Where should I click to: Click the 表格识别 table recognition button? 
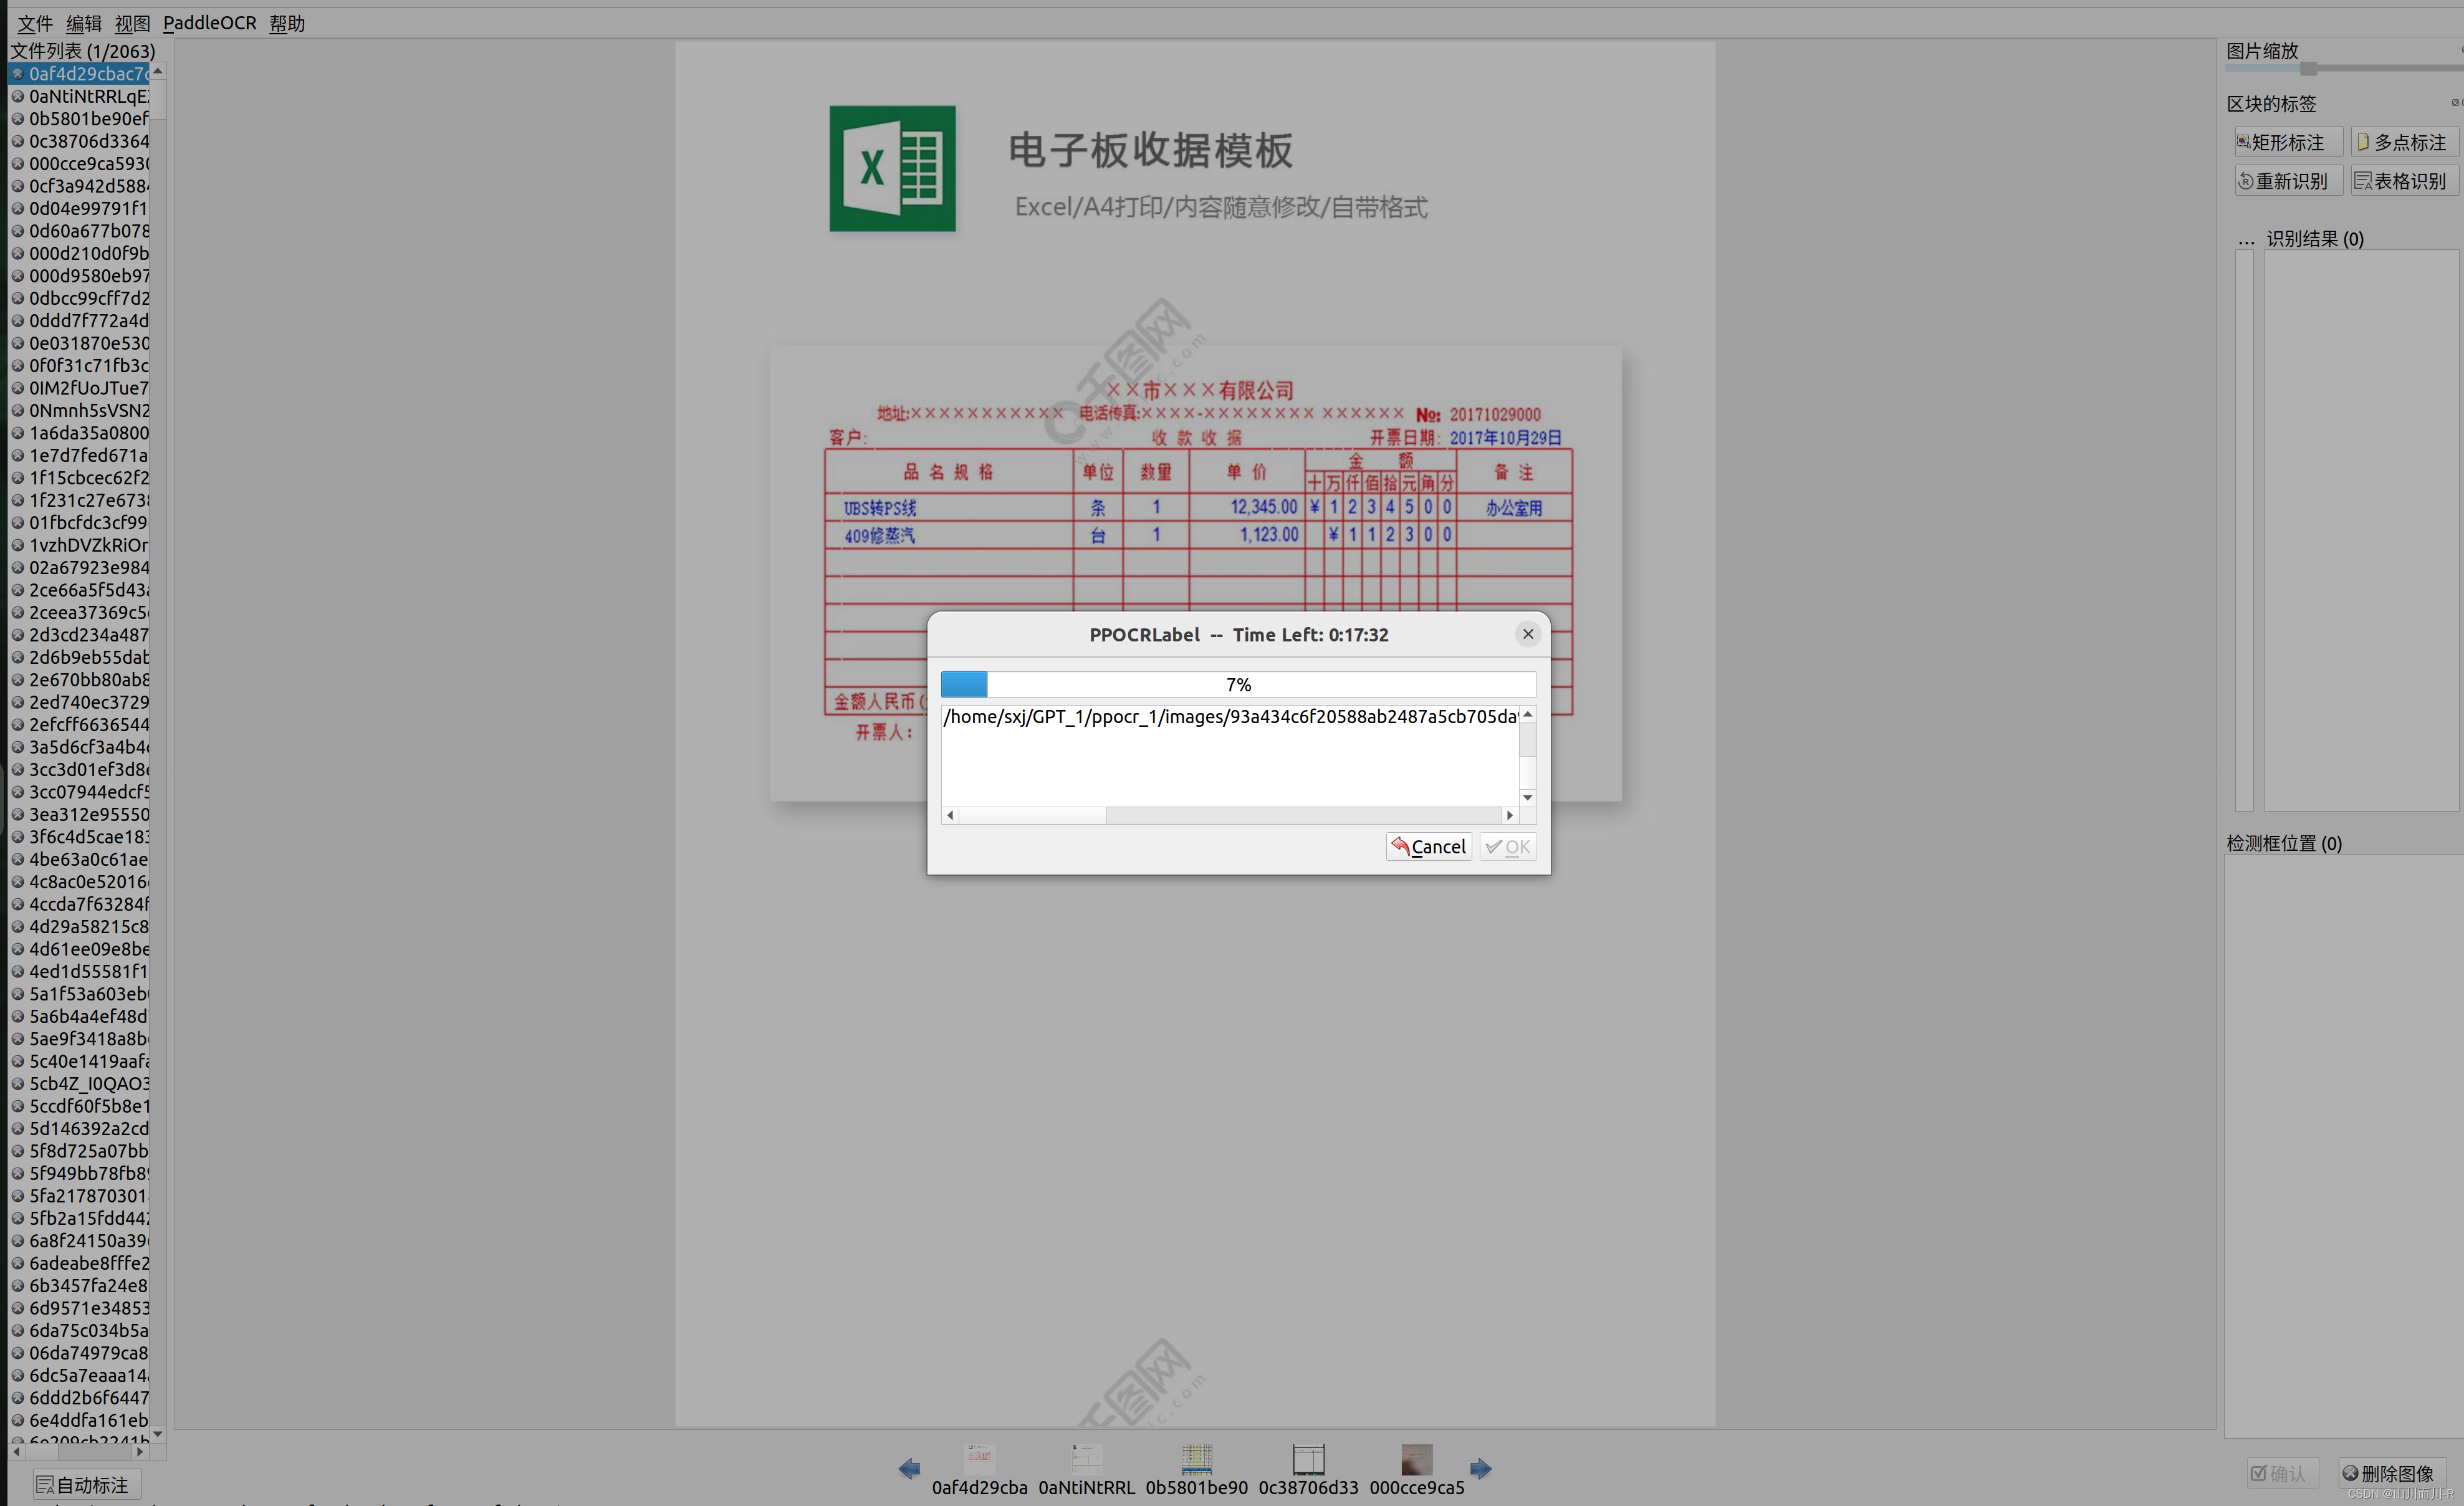tap(2402, 181)
